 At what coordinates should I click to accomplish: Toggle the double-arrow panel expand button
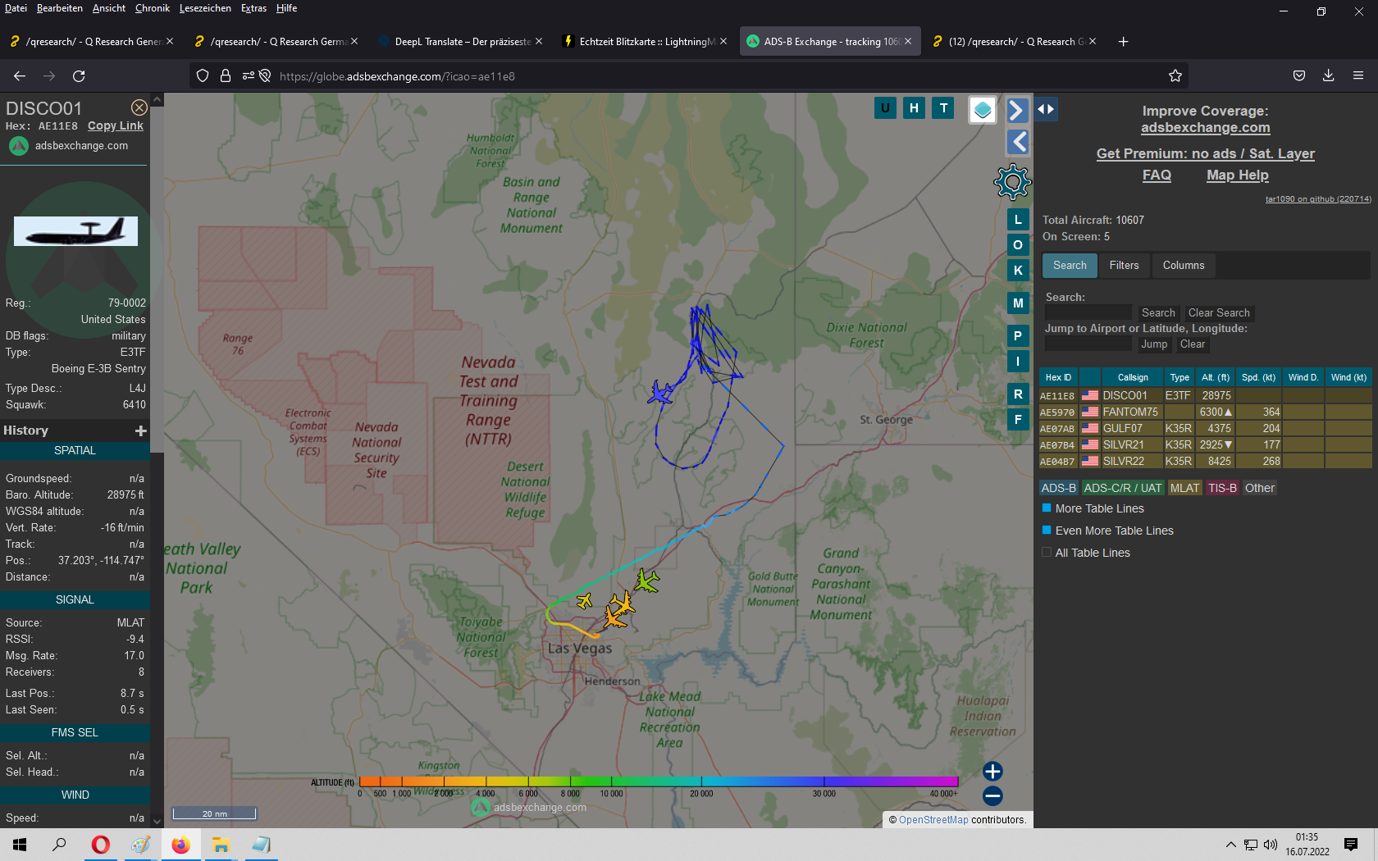(x=1046, y=109)
